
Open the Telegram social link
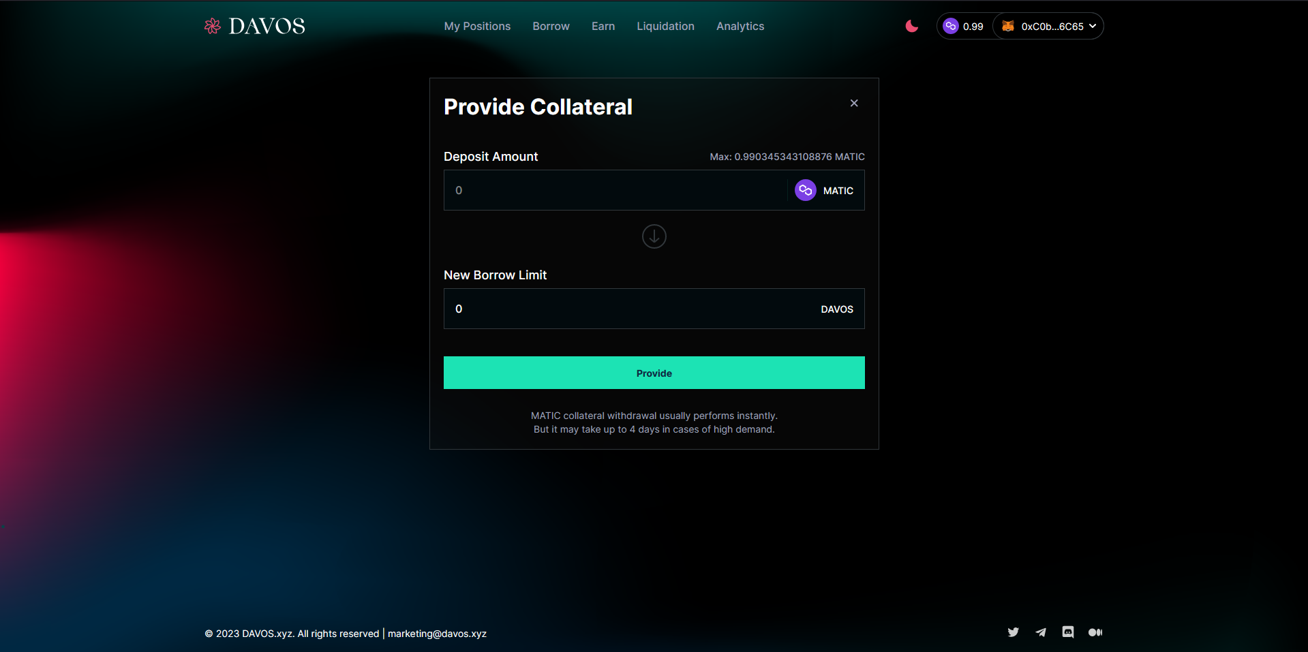[1040, 632]
